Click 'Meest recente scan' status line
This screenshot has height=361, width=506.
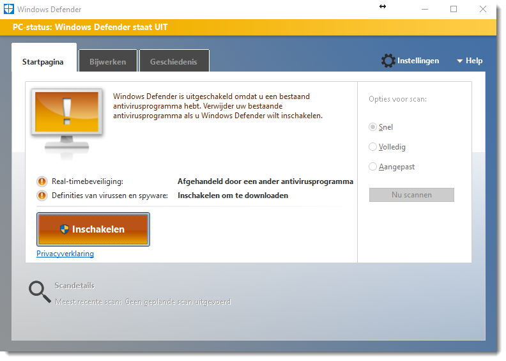pos(143,302)
